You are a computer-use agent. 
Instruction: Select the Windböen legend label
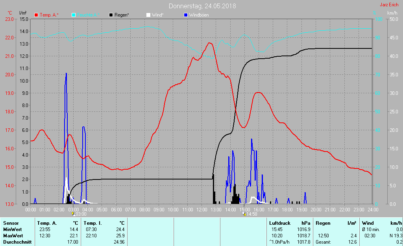[199, 15]
